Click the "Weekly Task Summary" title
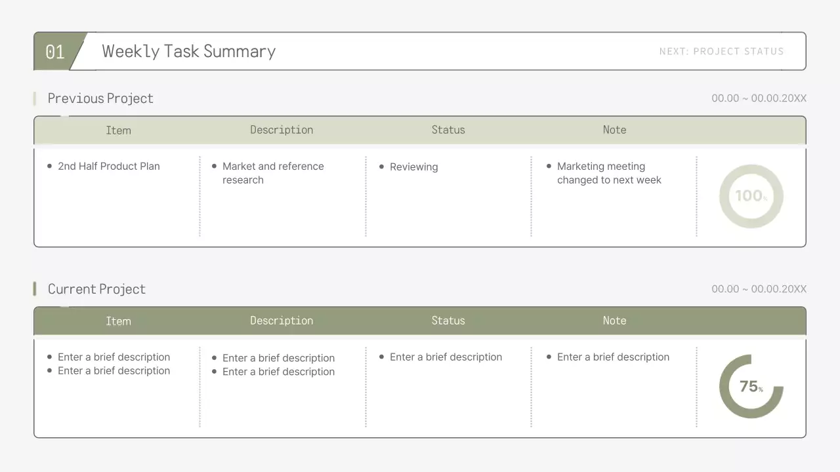 pyautogui.click(x=188, y=51)
